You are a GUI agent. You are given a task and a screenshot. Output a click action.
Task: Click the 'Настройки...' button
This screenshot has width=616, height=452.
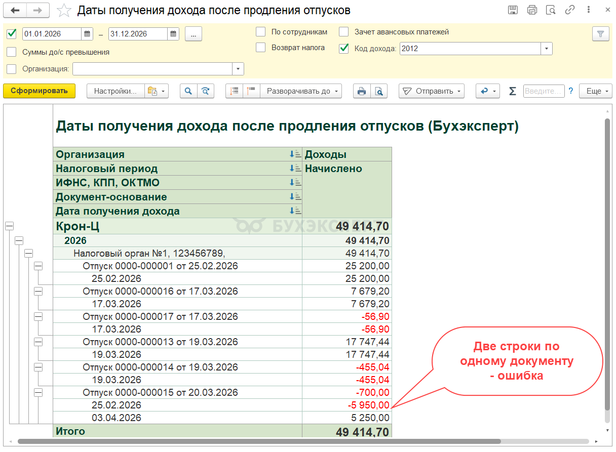pos(115,91)
